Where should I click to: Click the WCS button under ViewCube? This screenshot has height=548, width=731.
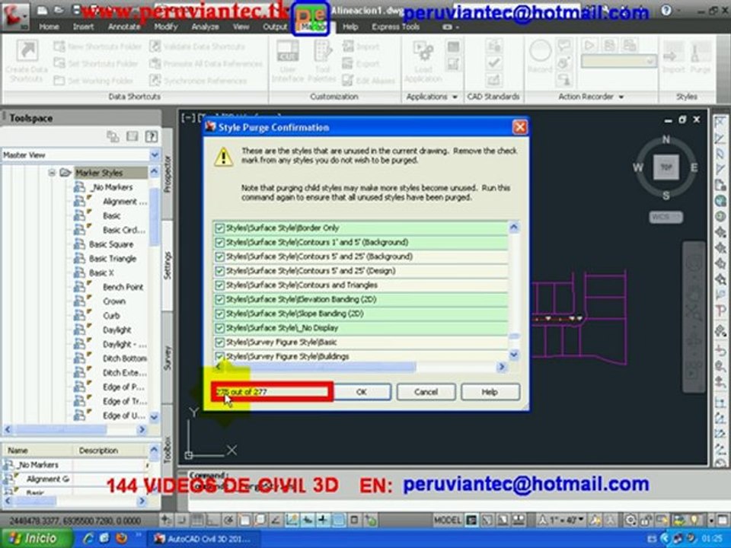click(x=666, y=217)
